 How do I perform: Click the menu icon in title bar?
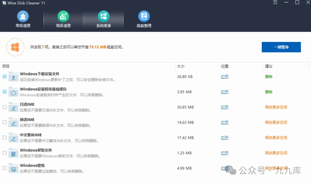point(275,2)
